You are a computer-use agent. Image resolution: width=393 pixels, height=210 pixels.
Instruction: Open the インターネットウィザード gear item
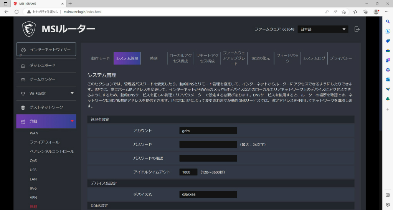(x=46, y=50)
